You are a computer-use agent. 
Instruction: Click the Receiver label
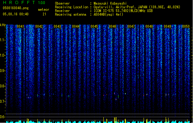[x=62, y=11]
